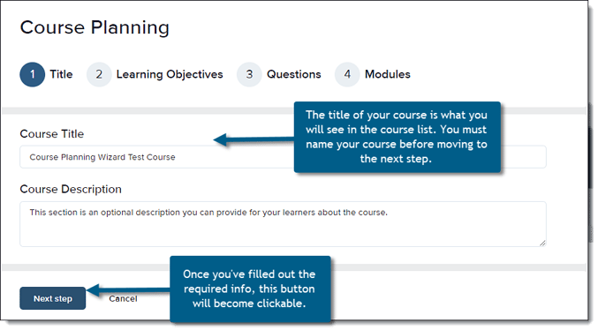Click the Course Title field label
The width and height of the screenshot is (598, 330).
tap(52, 134)
